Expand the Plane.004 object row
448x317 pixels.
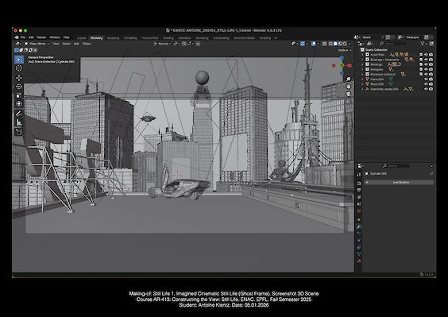362,79
